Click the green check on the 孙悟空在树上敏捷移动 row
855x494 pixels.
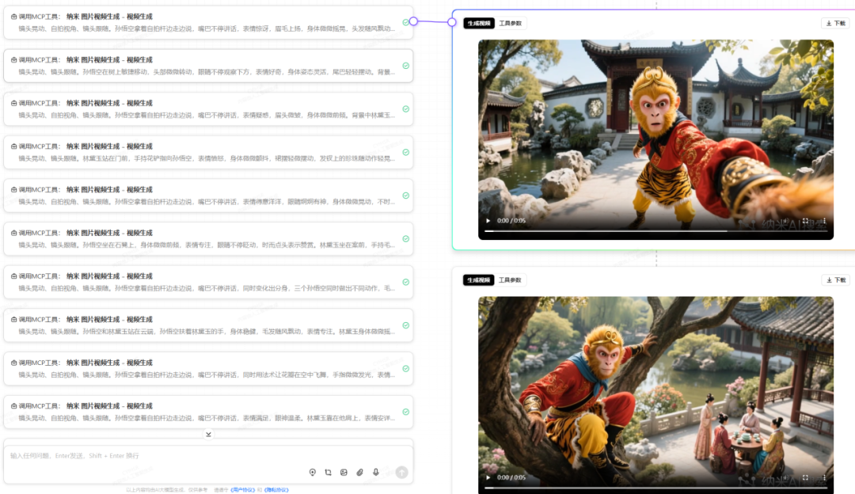click(x=405, y=66)
